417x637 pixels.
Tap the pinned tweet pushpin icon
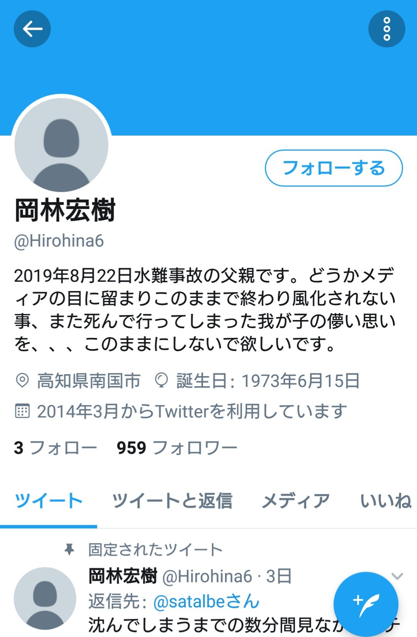[x=69, y=549]
